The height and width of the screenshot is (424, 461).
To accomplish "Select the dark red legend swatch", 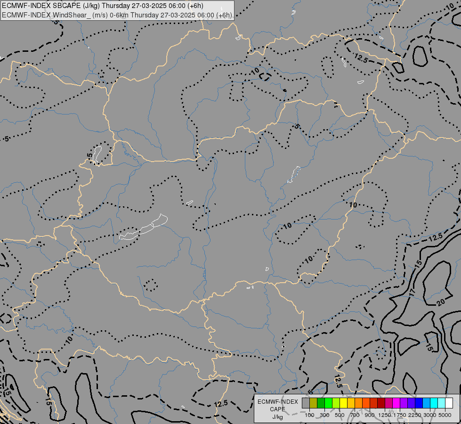I will pyautogui.click(x=381, y=403).
